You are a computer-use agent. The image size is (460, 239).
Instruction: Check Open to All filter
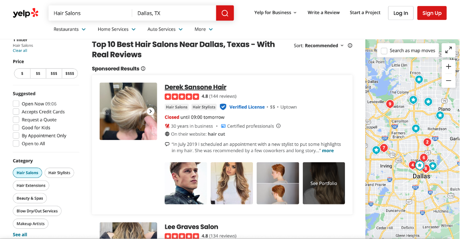pos(16,143)
